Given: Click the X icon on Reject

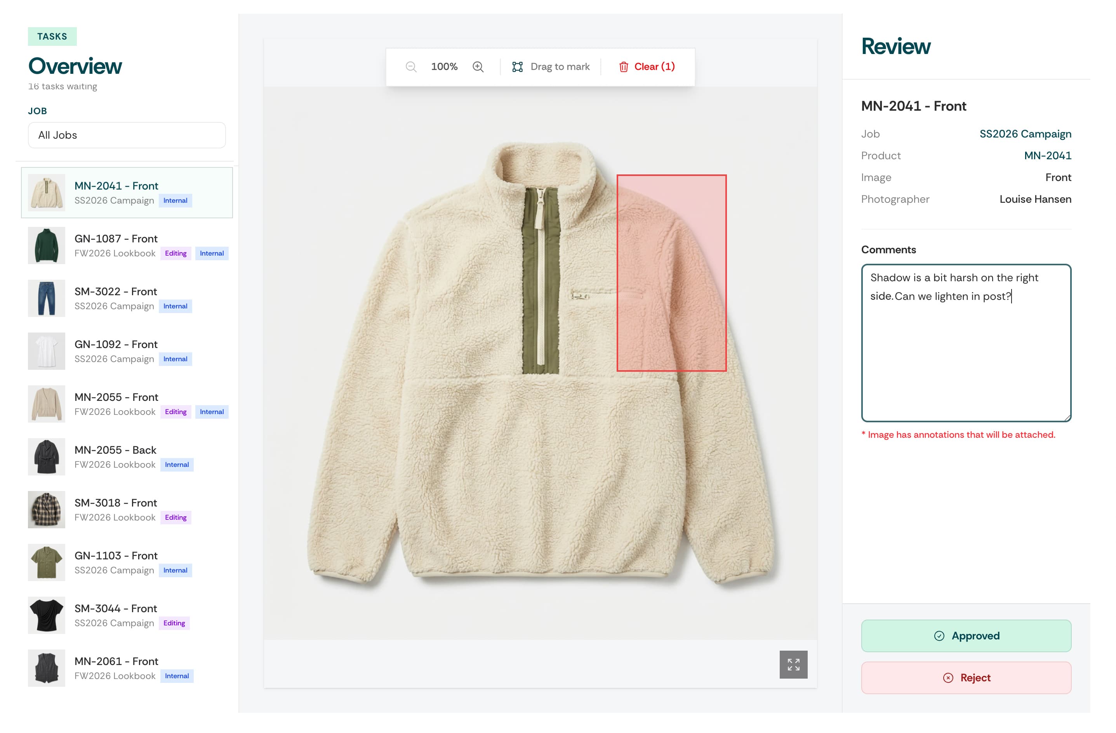Looking at the screenshot, I should (947, 678).
